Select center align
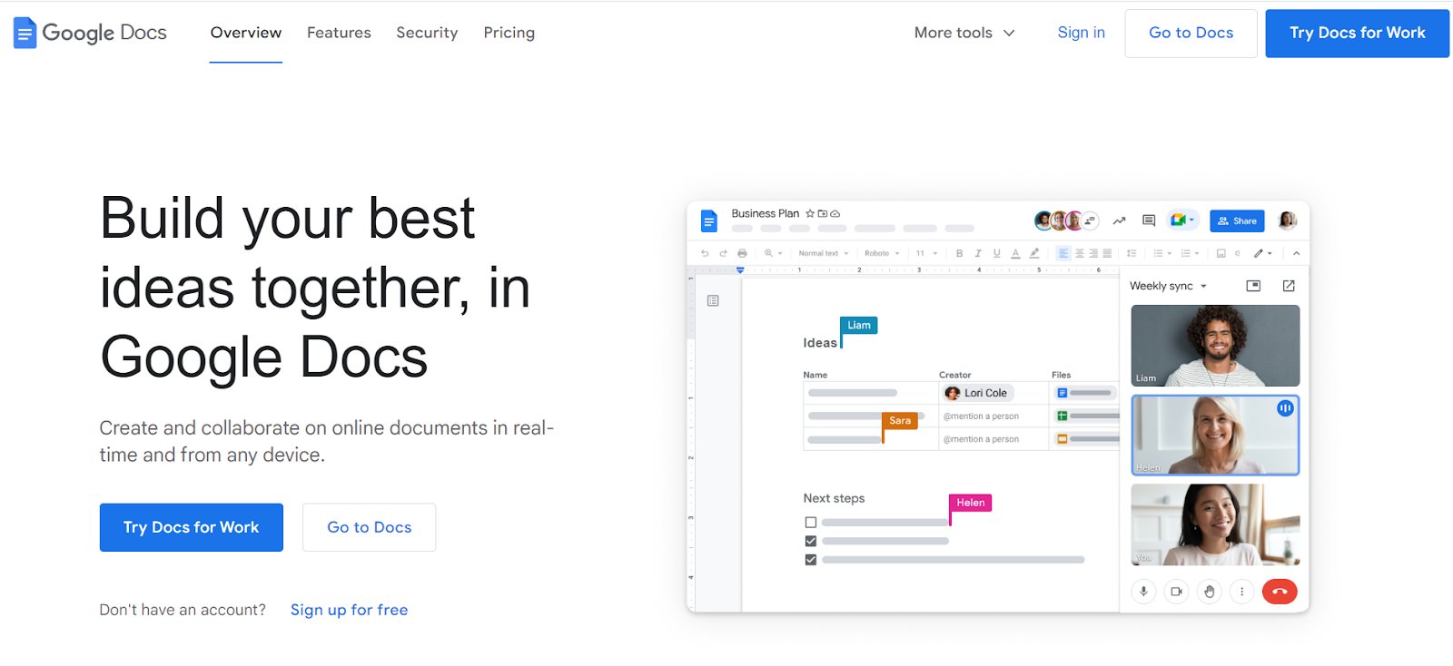1453x666 pixels. (1080, 253)
